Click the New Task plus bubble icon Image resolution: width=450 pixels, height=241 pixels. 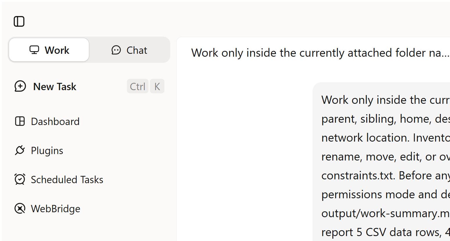[x=20, y=86]
